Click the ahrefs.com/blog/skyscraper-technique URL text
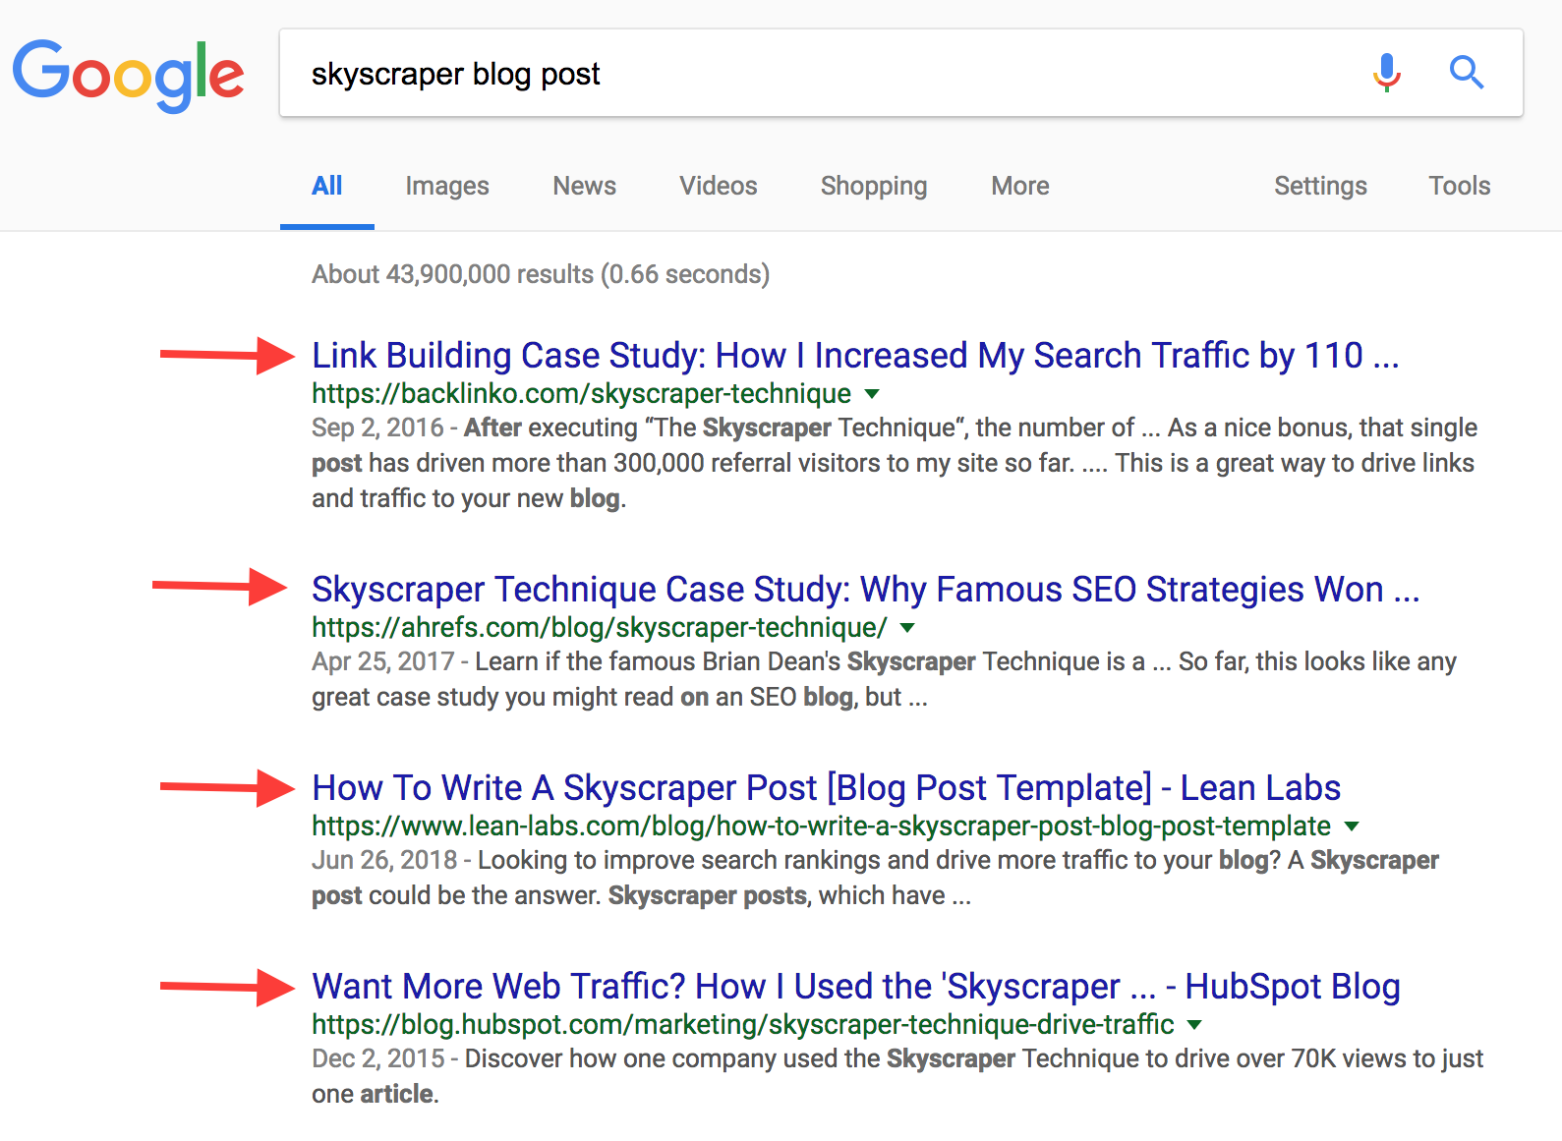Viewport: 1562px width, 1141px height. [x=600, y=627]
